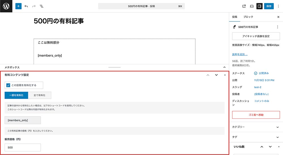Move the いいね数 panel down

(x=270, y=147)
